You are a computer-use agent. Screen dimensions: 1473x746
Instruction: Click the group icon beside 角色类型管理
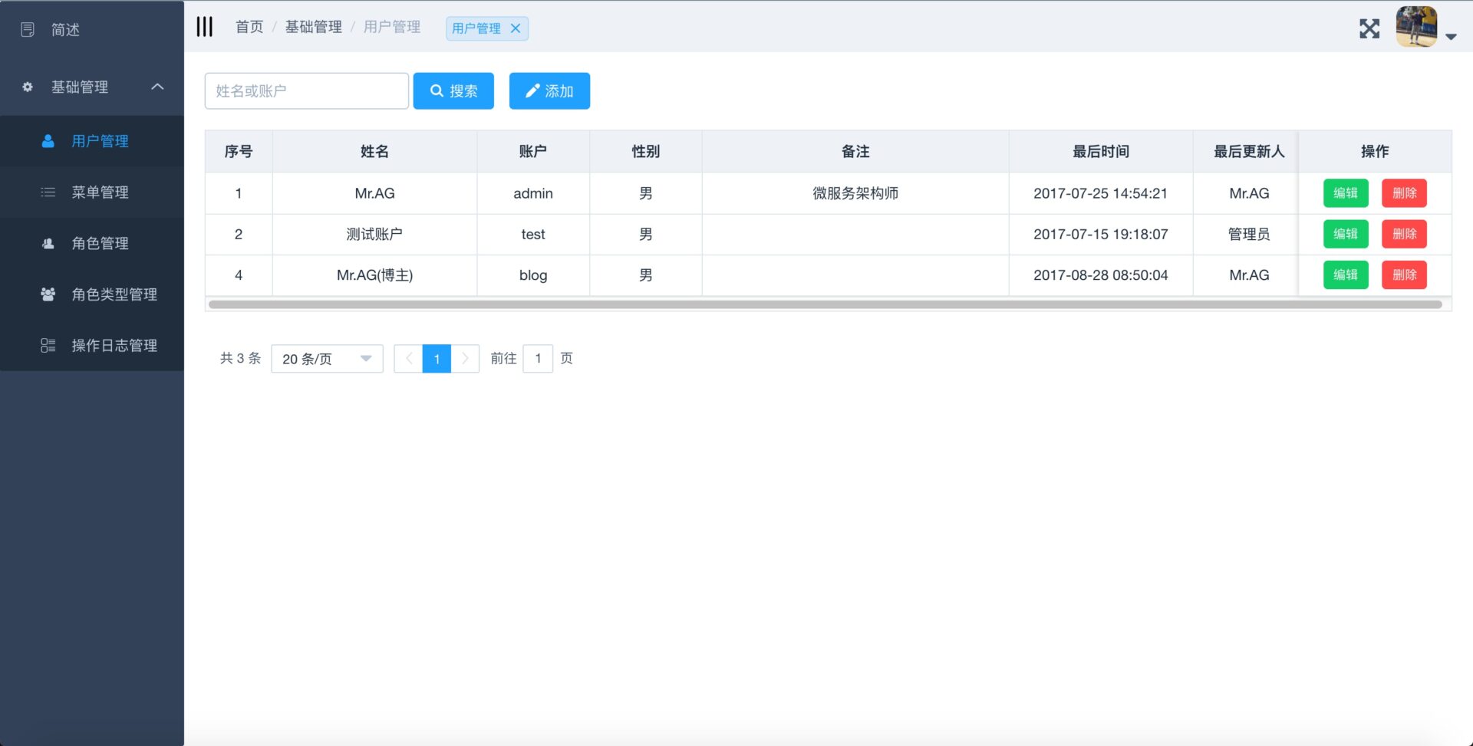pyautogui.click(x=48, y=294)
